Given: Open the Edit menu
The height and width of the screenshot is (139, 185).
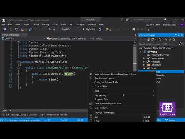Looking at the screenshot, I should (x=10, y=25).
